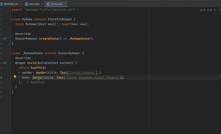Collapse the _MyHomeState class fold marker
Screen dimensions: 221x134
10,53
